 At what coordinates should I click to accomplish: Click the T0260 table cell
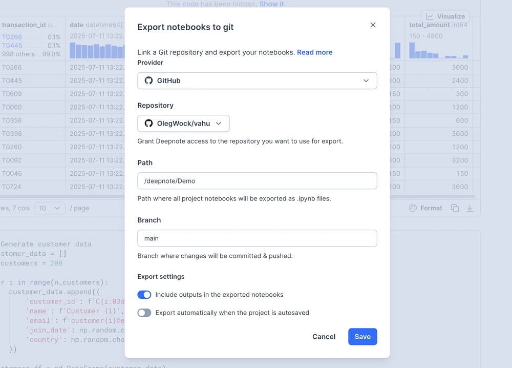(x=32, y=147)
